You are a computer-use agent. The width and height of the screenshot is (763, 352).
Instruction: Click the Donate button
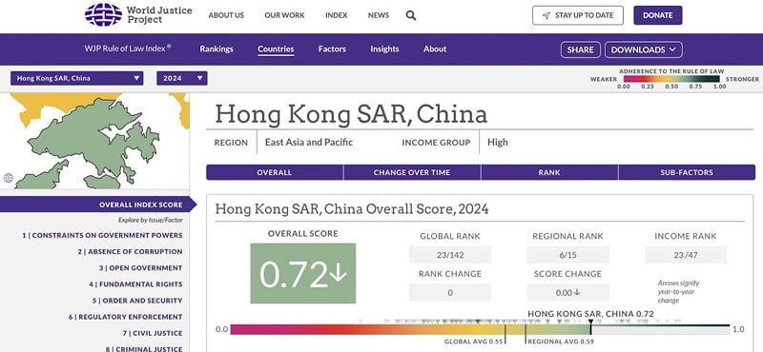coord(658,15)
